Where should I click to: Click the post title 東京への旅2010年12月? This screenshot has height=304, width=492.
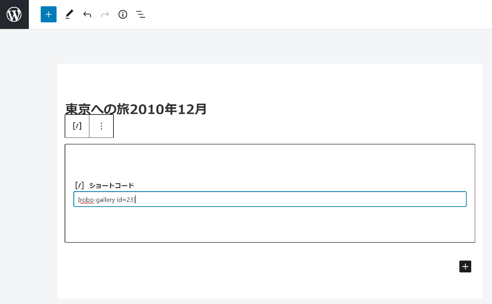click(x=136, y=109)
